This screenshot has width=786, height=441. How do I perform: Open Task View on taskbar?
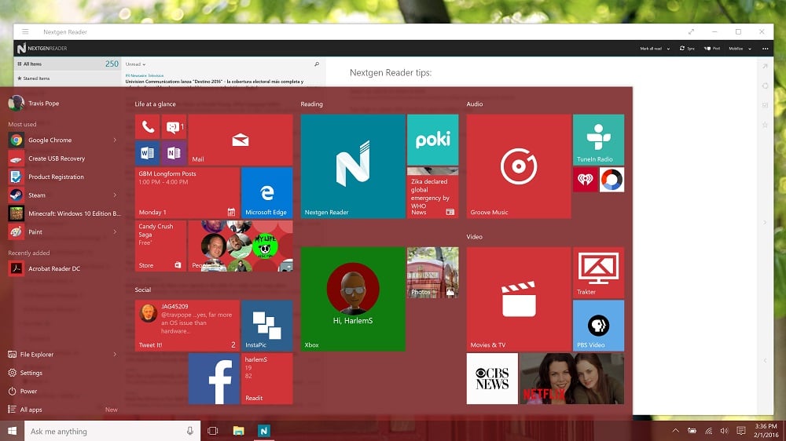[x=212, y=431]
